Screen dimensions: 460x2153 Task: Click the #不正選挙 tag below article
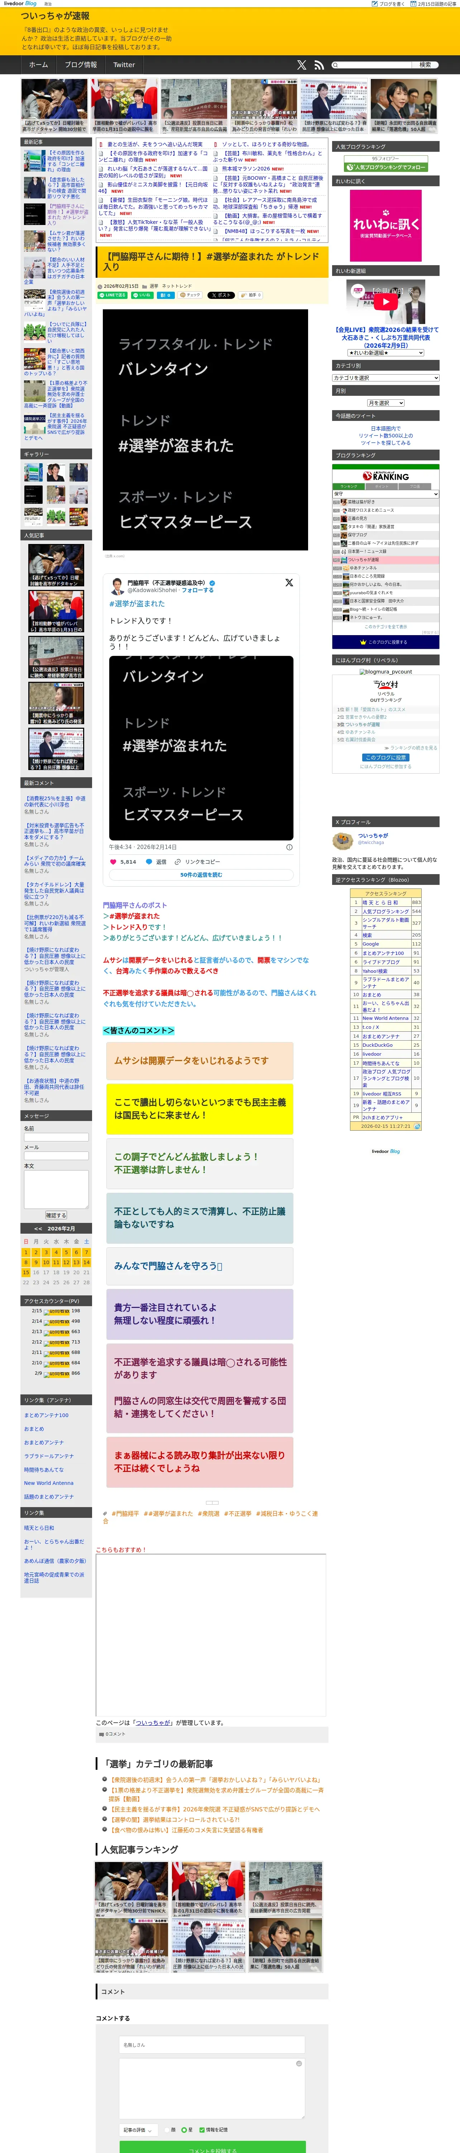[x=237, y=1514]
